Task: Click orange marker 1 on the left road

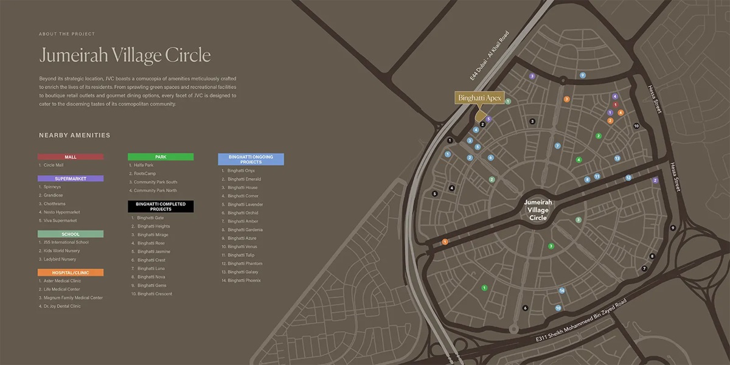Action: 445,242
